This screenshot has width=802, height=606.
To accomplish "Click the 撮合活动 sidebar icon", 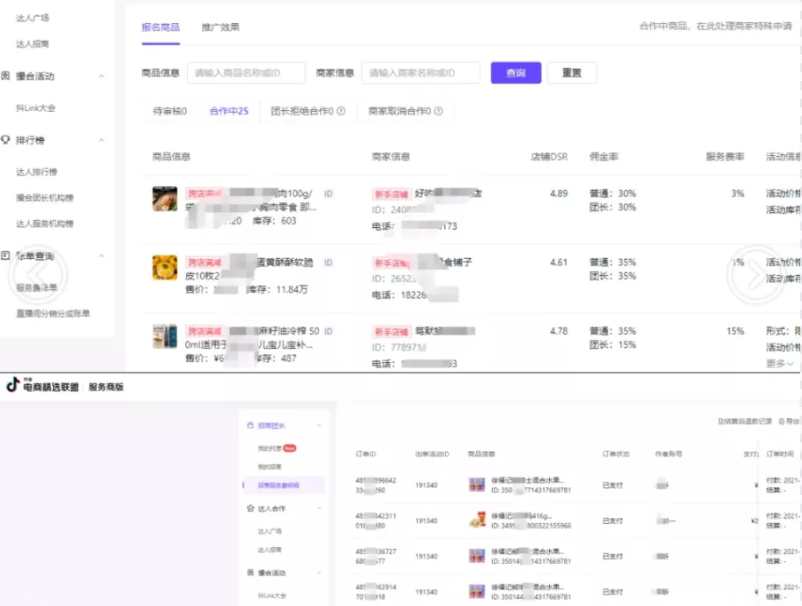I will pyautogui.click(x=7, y=77).
